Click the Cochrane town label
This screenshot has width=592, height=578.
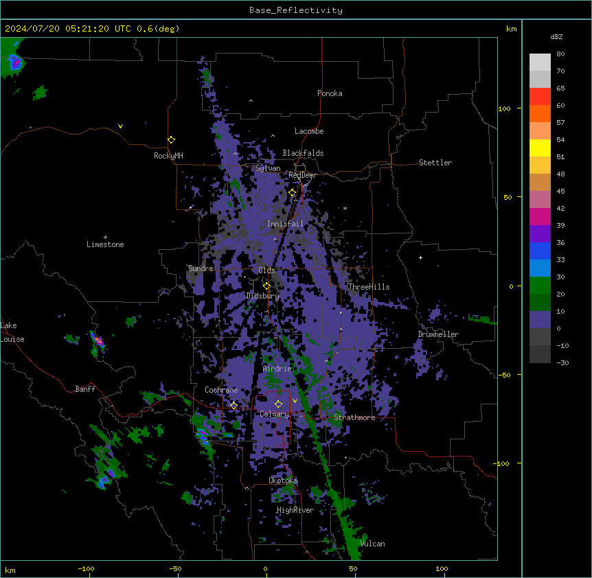pos(221,390)
